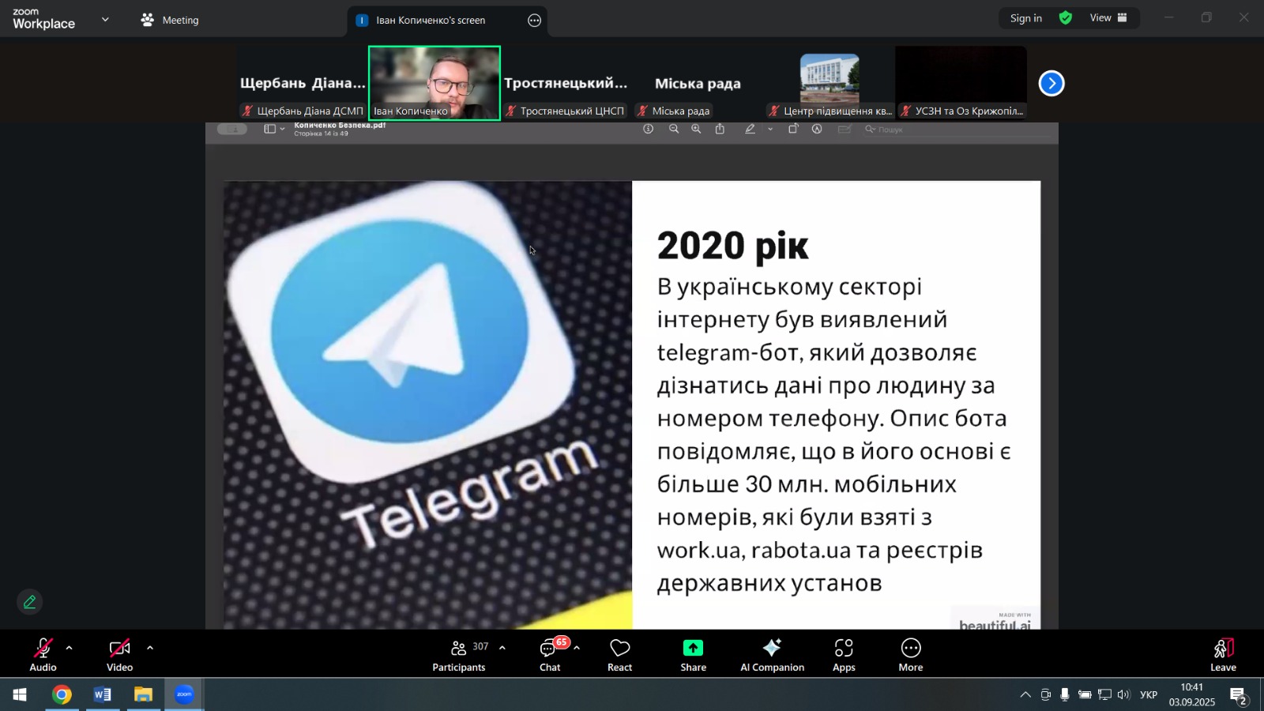The width and height of the screenshot is (1264, 711).
Task: Click the Sign in button
Action: click(x=1025, y=18)
